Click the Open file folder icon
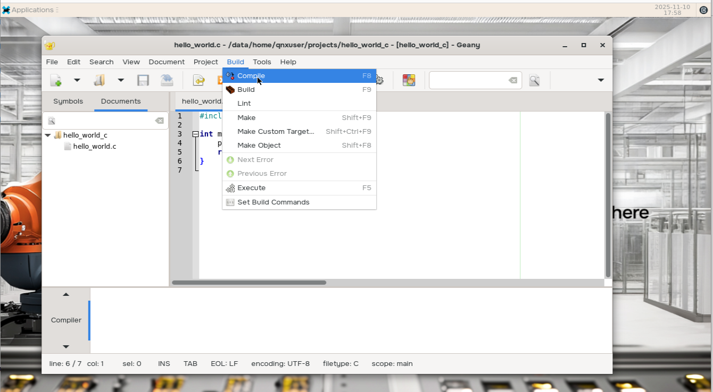This screenshot has height=392, width=713. [x=100, y=80]
